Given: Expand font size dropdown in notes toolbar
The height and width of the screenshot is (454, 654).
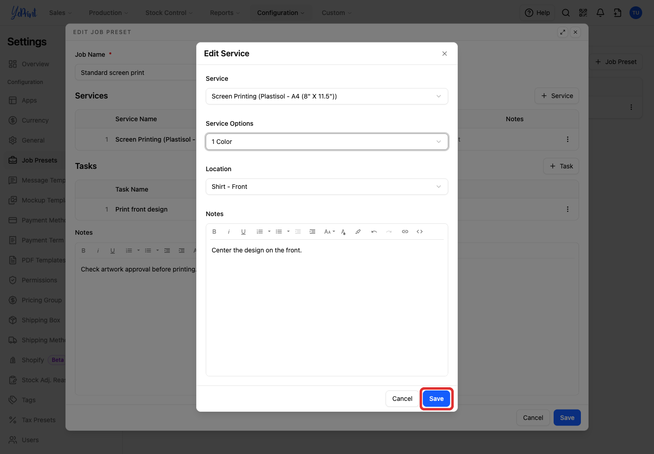Looking at the screenshot, I should (x=330, y=232).
